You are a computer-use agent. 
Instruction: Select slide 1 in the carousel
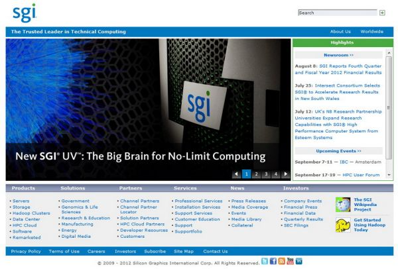tap(246, 174)
